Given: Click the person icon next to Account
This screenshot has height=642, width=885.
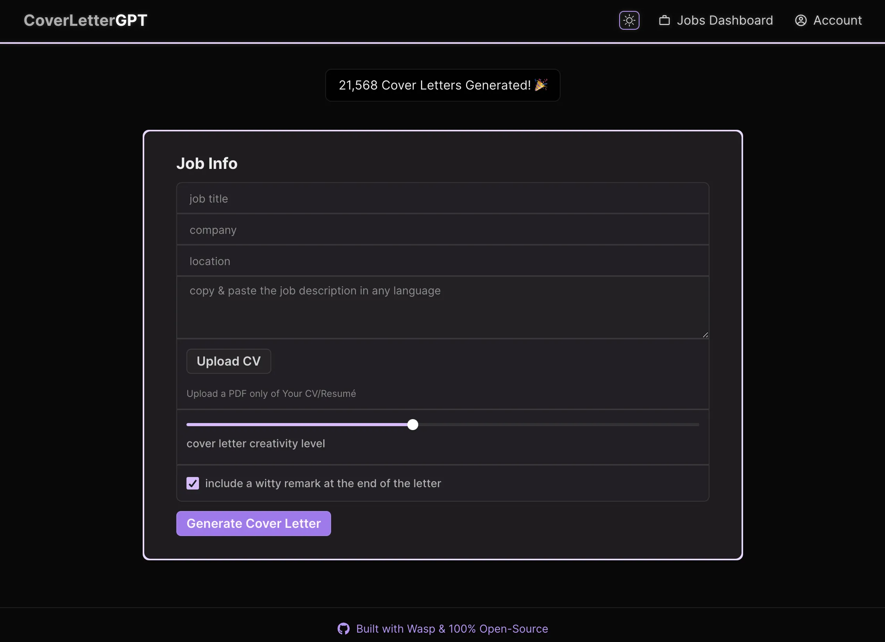Looking at the screenshot, I should tap(800, 20).
